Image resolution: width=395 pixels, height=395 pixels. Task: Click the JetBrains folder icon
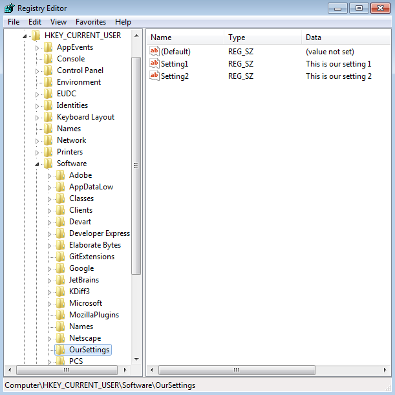click(x=61, y=280)
